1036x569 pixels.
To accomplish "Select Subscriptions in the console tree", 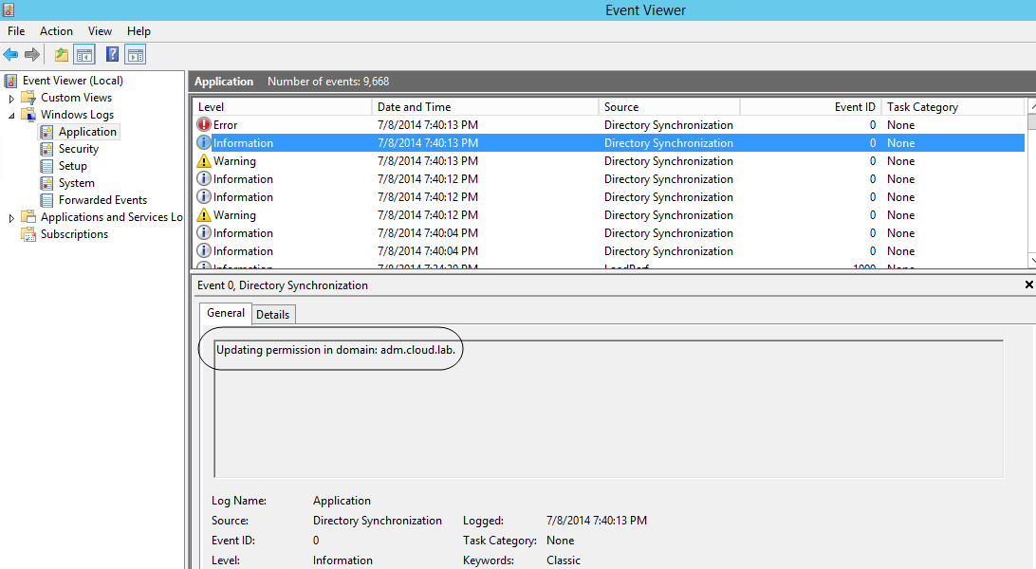I will tap(74, 234).
